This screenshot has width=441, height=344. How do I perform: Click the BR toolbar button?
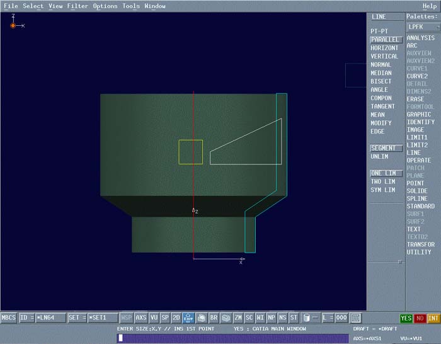pyautogui.click(x=214, y=318)
